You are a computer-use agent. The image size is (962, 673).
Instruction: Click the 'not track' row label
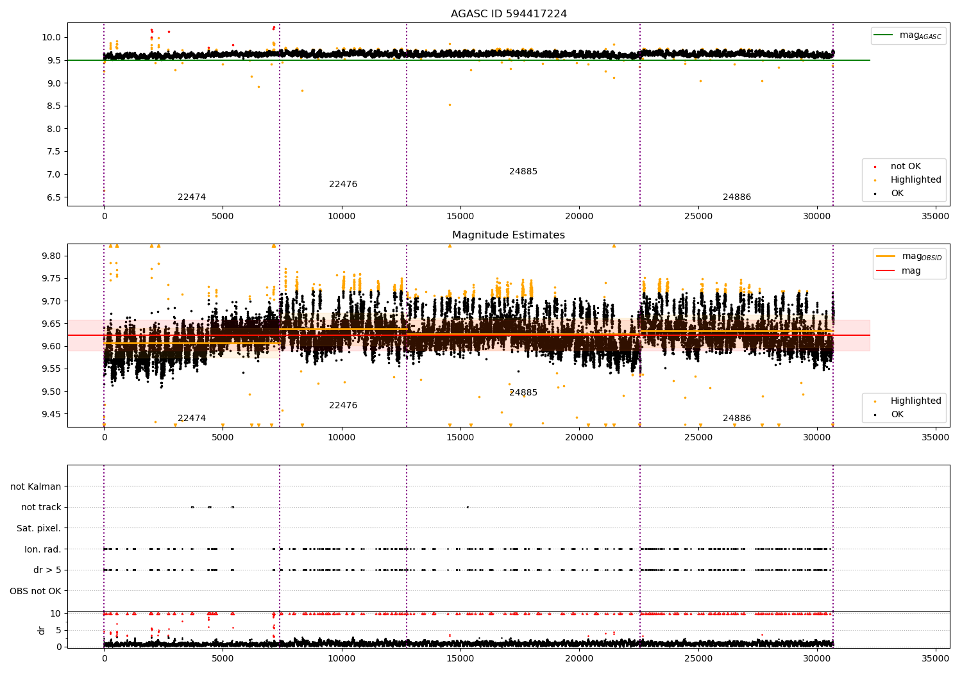tap(41, 508)
